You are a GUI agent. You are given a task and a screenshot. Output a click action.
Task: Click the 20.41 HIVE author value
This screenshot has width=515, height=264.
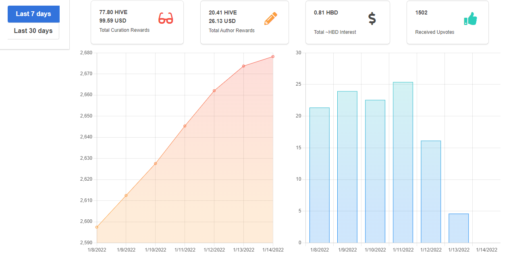[x=223, y=12]
